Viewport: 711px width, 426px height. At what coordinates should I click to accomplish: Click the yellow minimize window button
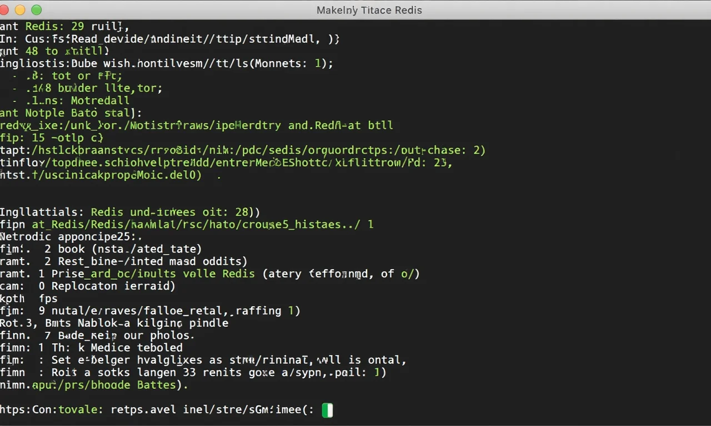pos(20,9)
